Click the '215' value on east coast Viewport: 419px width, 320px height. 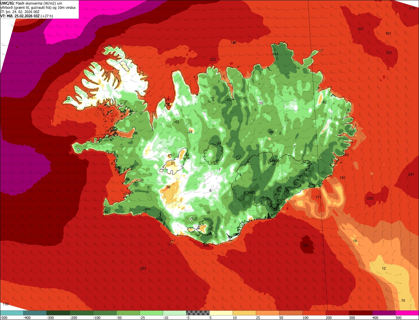coord(346,155)
